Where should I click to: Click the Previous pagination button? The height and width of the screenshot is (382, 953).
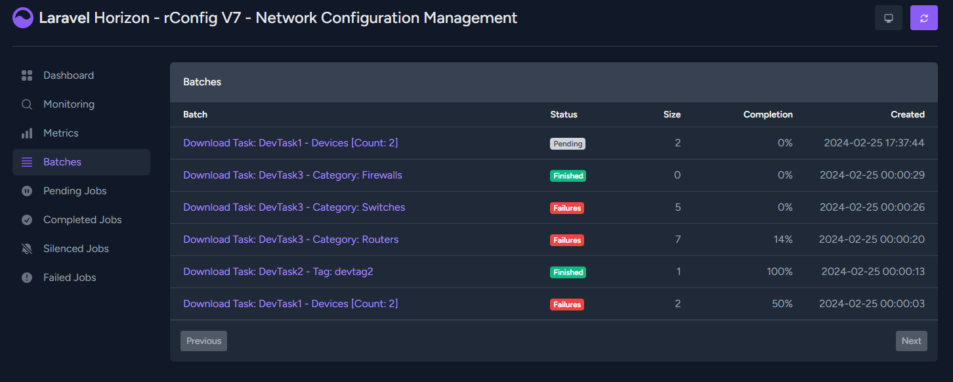click(x=204, y=341)
